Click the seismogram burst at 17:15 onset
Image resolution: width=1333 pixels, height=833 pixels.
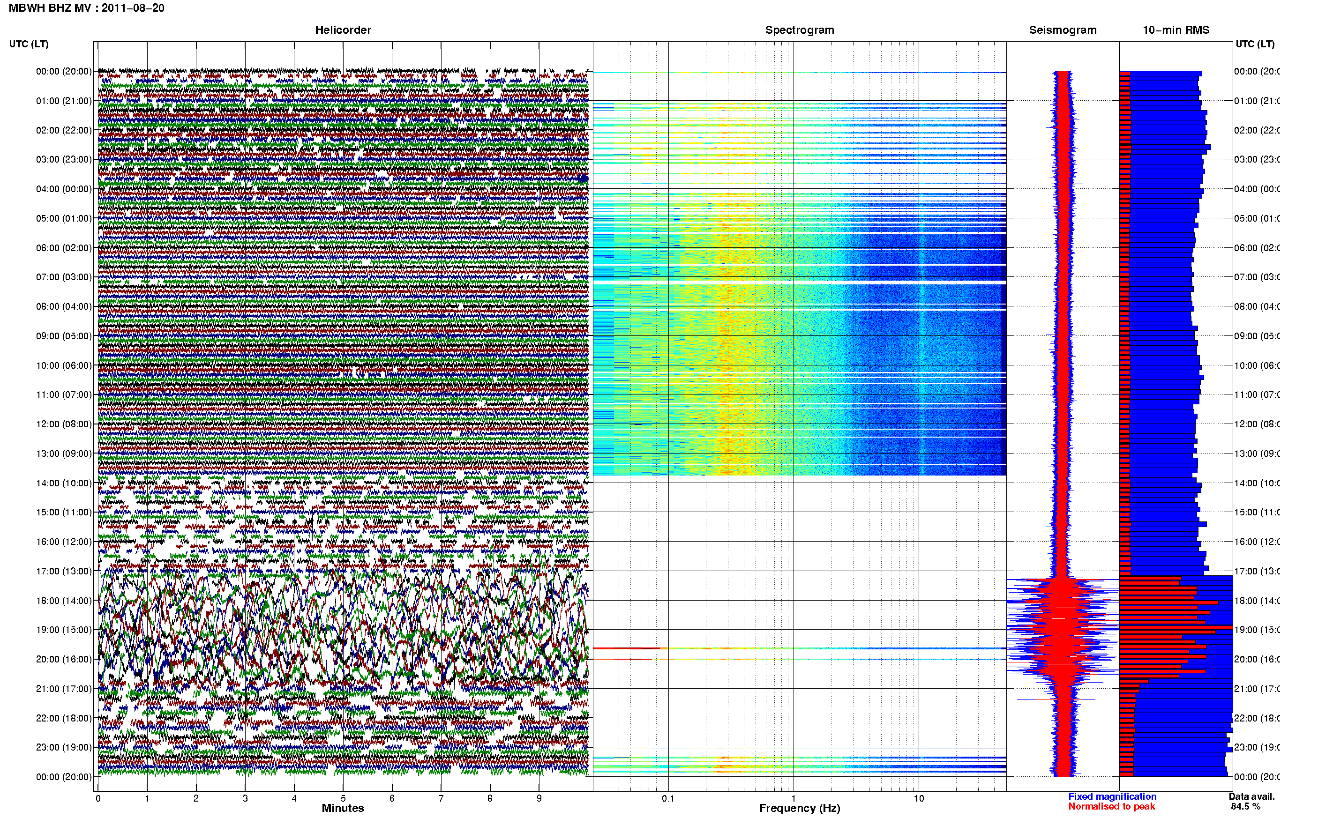coord(1063,580)
